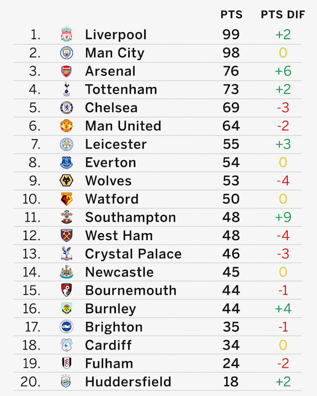Click the Liverpool club crest
This screenshot has height=396, width=317.
[x=66, y=34]
